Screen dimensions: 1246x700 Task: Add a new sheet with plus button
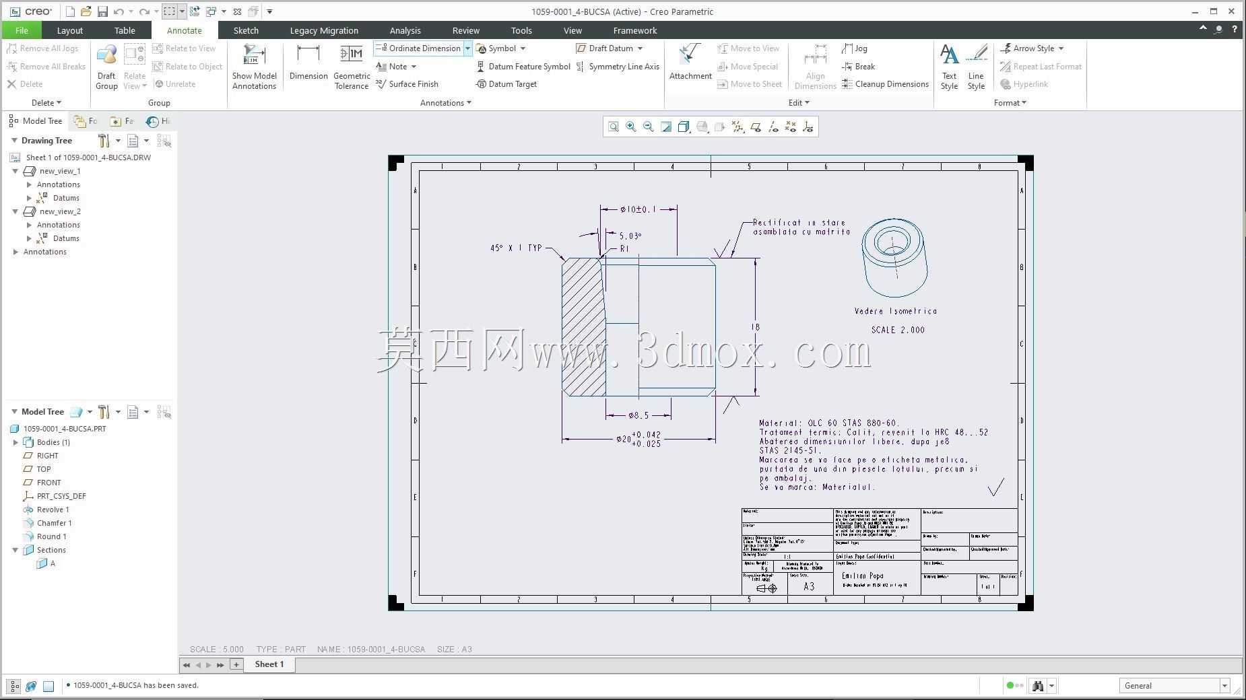[x=236, y=664]
